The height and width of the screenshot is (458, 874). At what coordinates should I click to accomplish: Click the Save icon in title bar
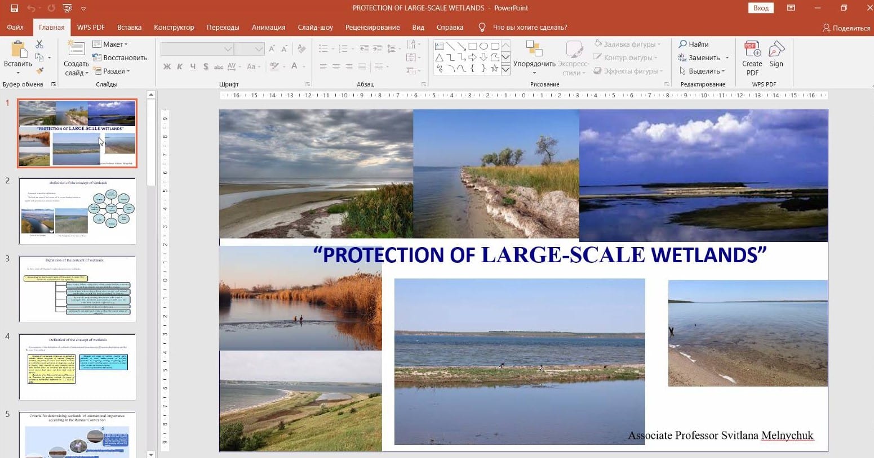pyautogui.click(x=15, y=8)
